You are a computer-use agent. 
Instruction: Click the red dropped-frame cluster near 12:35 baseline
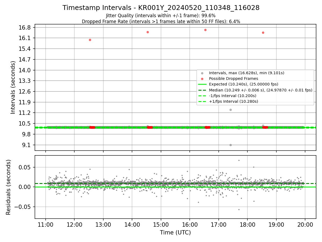[x=92, y=127]
